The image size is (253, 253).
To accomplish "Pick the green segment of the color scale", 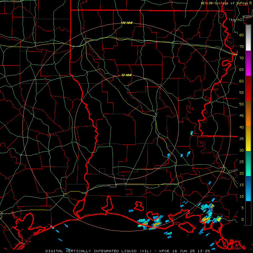I will point(248,164).
